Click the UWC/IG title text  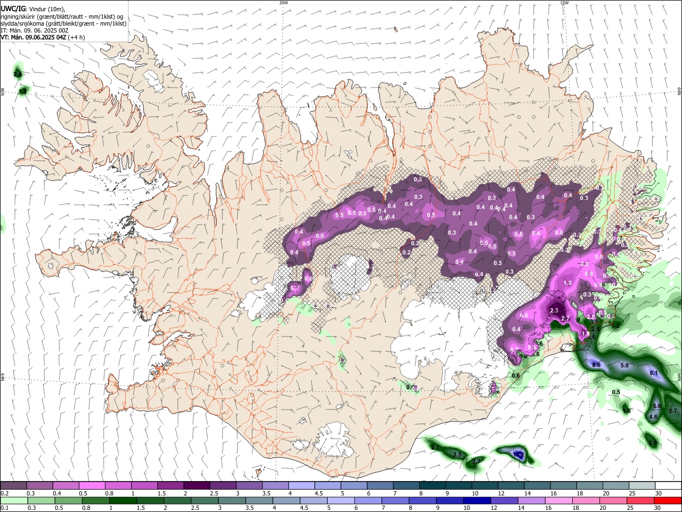(x=13, y=9)
